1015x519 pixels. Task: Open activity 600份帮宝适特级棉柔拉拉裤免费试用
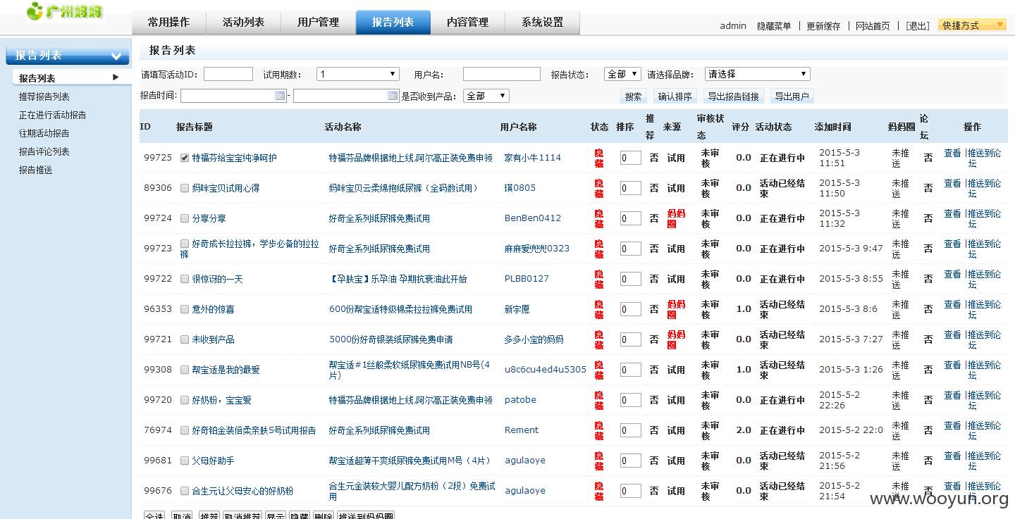(400, 309)
